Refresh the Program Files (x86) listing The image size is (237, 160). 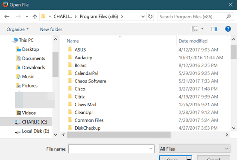pyautogui.click(x=150, y=17)
